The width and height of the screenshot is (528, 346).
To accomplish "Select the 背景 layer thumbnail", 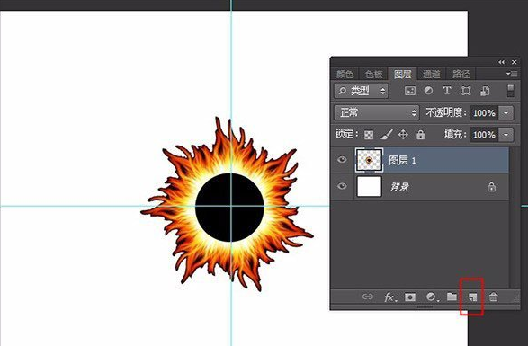I will [x=369, y=186].
